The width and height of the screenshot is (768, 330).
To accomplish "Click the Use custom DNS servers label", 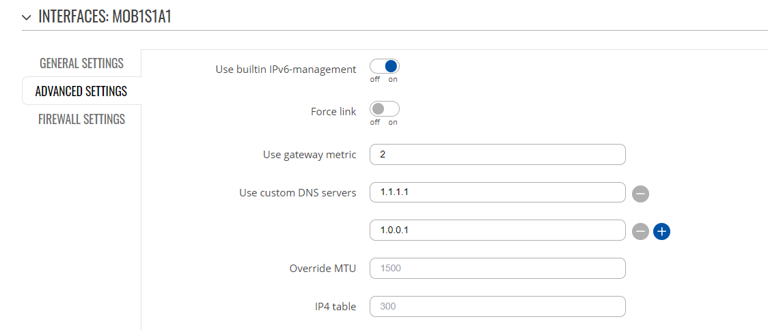I will (x=297, y=193).
